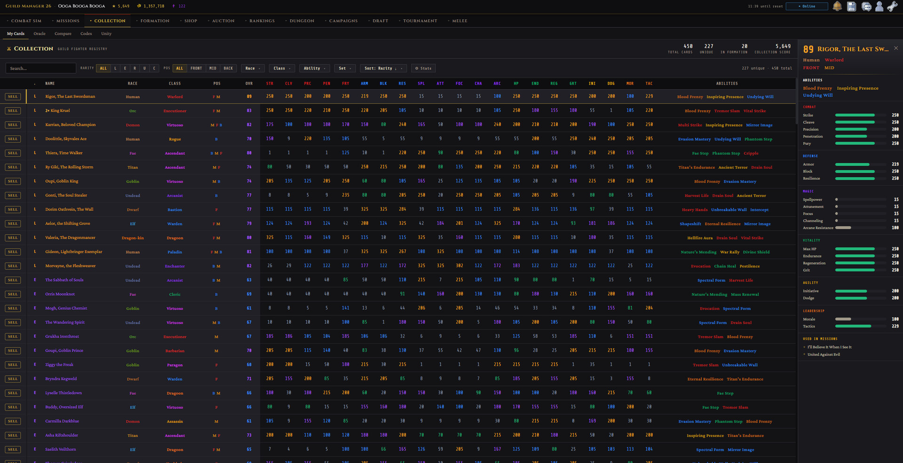Expand the Race filter dropdown
The width and height of the screenshot is (903, 463).
[x=253, y=68]
